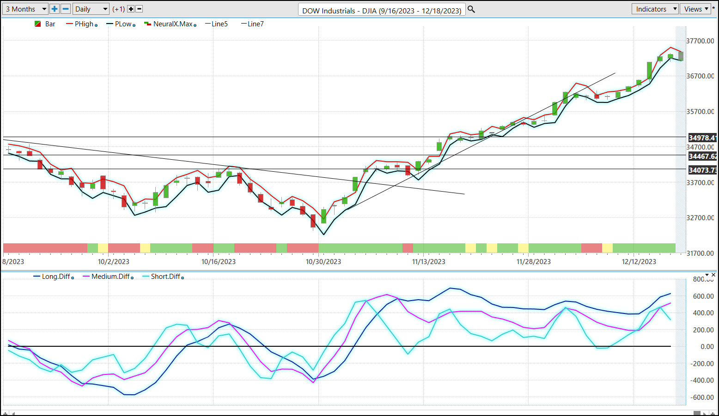
Task: Click the blue minus zoom-out button
Action: click(x=66, y=9)
